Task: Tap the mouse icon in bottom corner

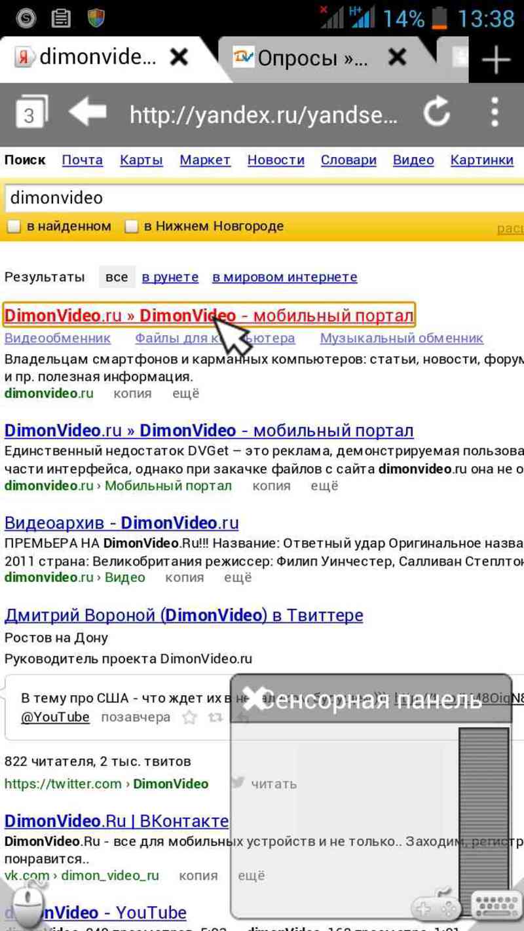Action: [x=29, y=901]
